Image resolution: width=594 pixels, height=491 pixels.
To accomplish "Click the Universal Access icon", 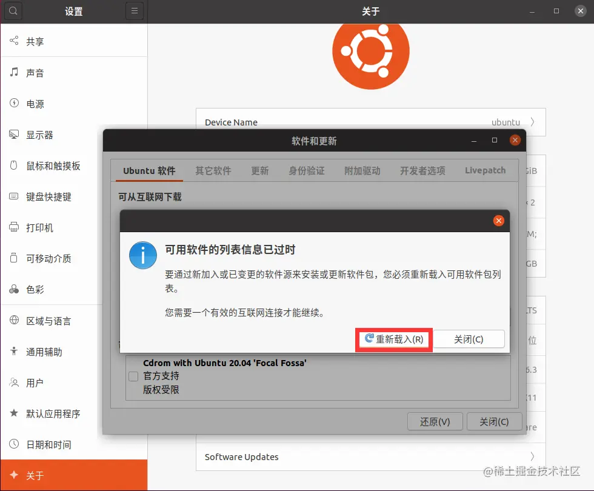I will click(x=14, y=351).
